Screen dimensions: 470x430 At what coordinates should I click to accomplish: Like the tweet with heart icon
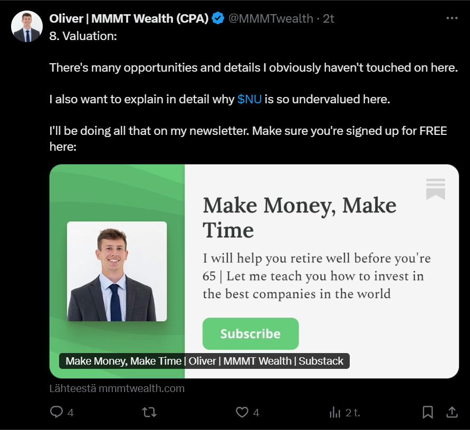pos(242,412)
